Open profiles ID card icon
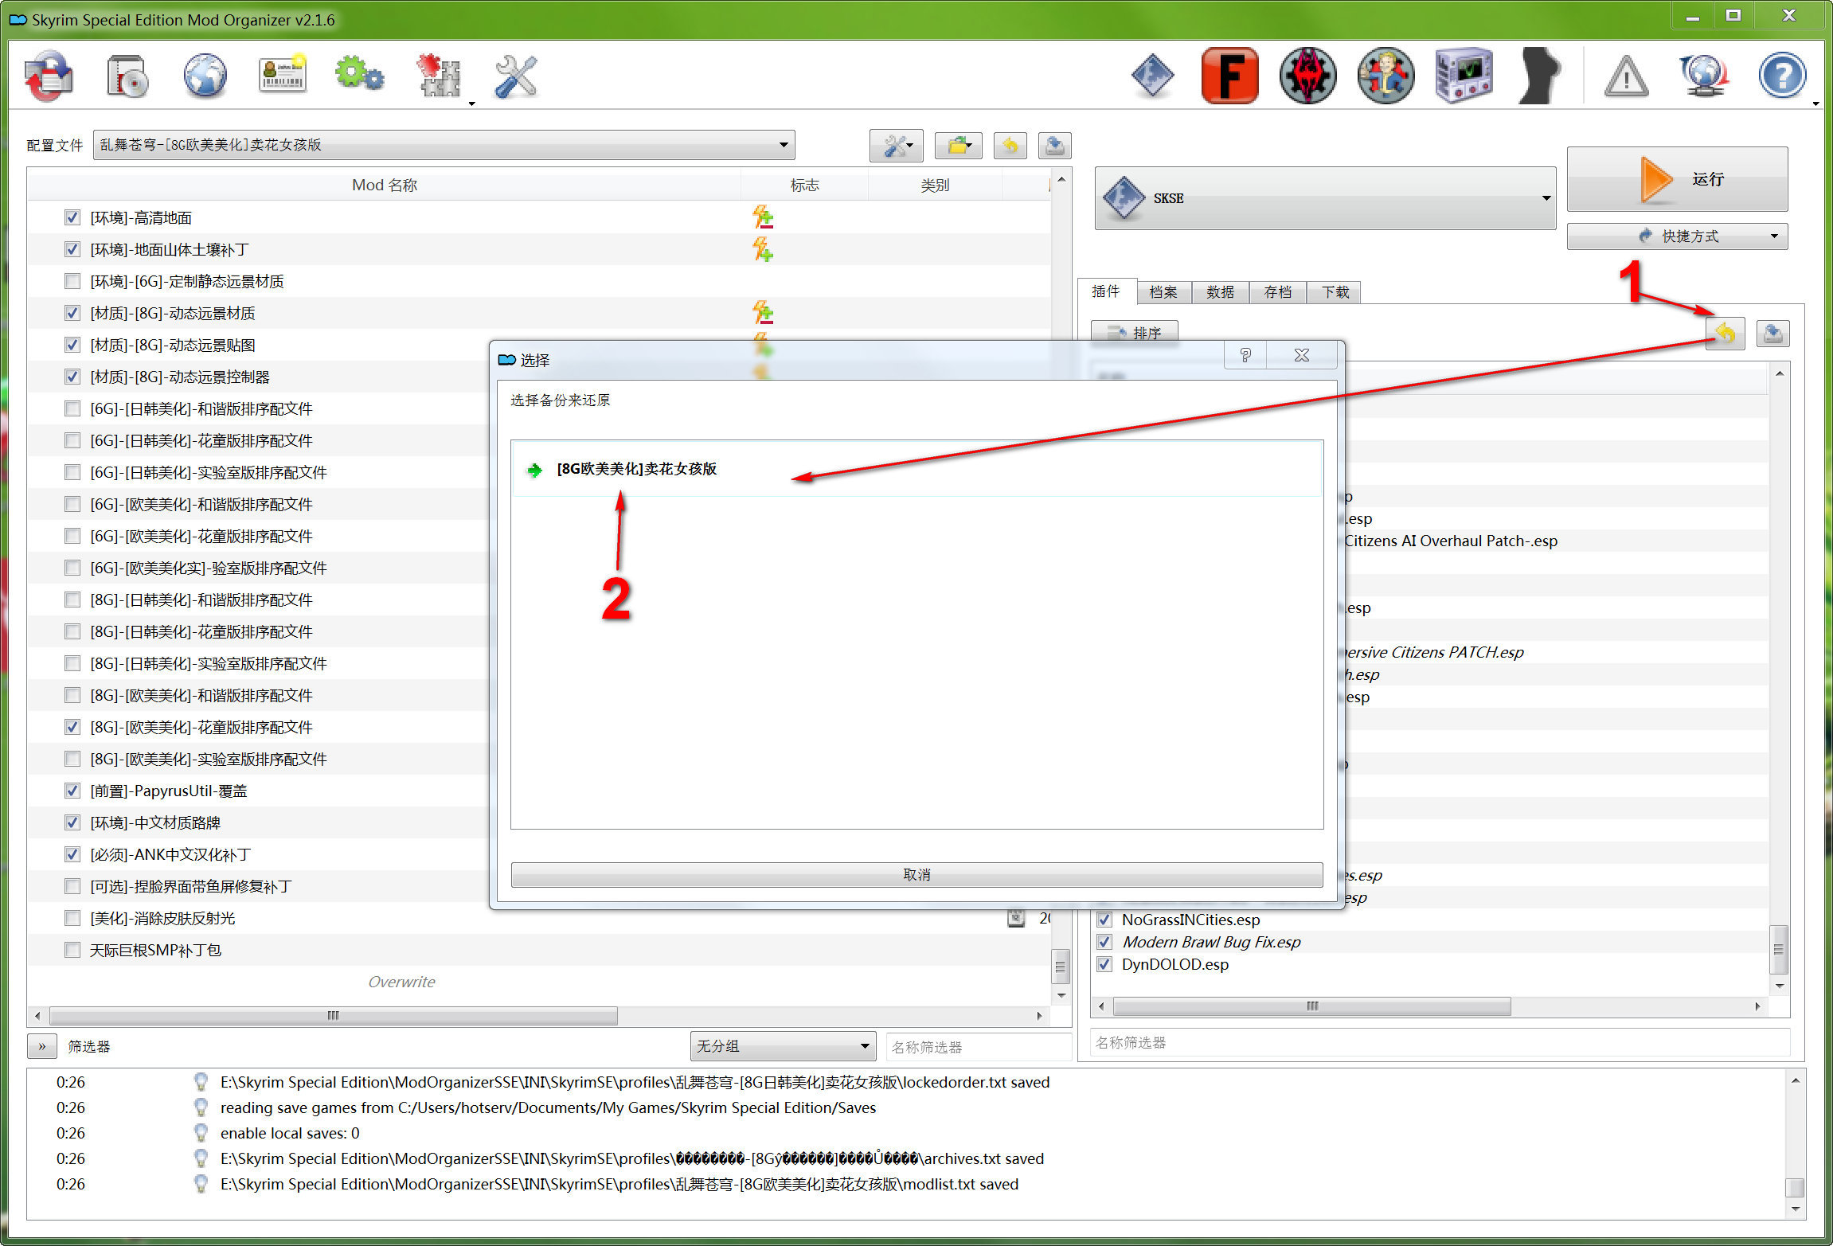This screenshot has height=1246, width=1833. click(x=283, y=76)
